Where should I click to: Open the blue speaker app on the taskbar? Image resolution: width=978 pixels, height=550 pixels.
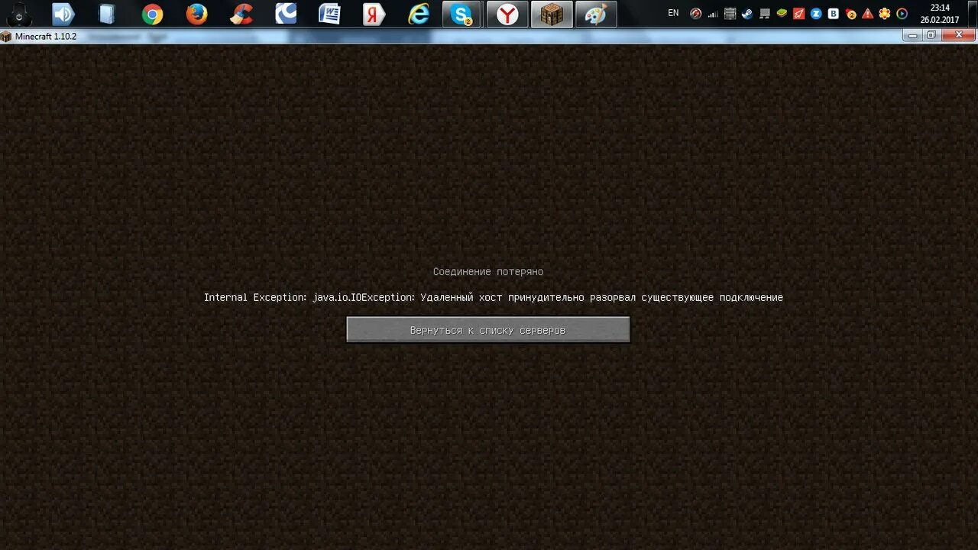[63, 14]
